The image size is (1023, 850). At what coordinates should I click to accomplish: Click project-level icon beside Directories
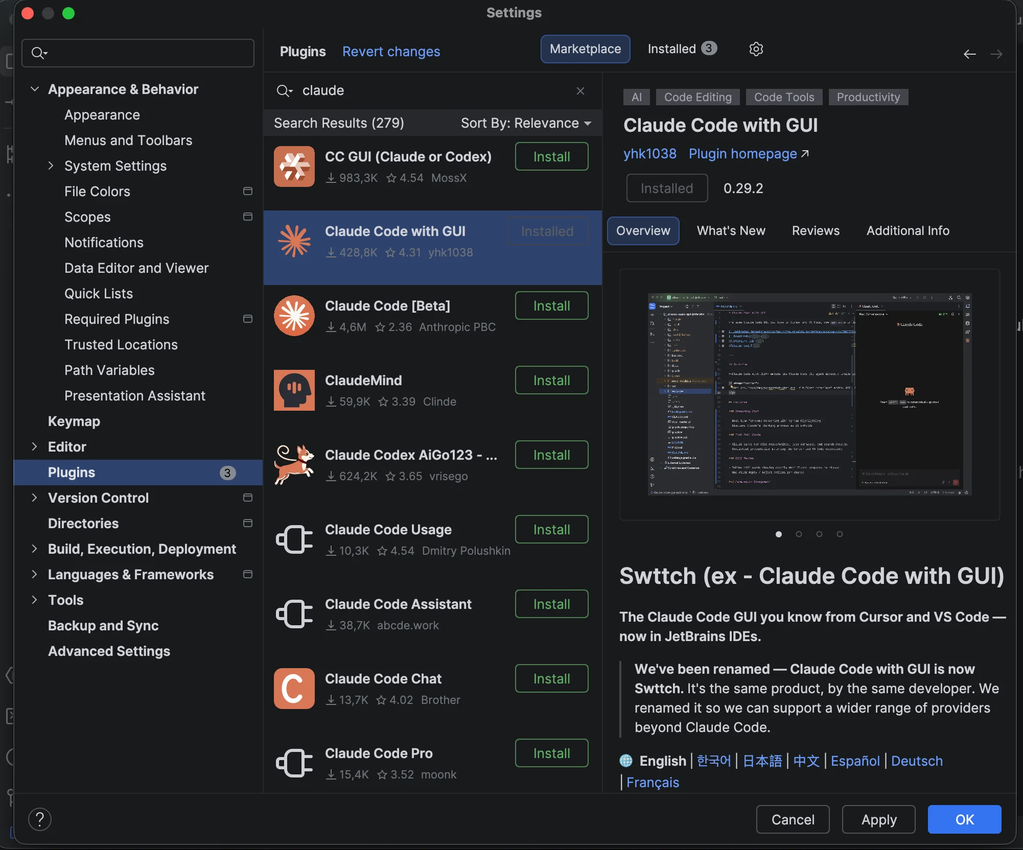[x=248, y=523]
